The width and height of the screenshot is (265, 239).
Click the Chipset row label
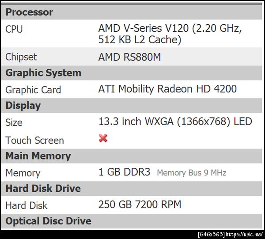click(21, 57)
